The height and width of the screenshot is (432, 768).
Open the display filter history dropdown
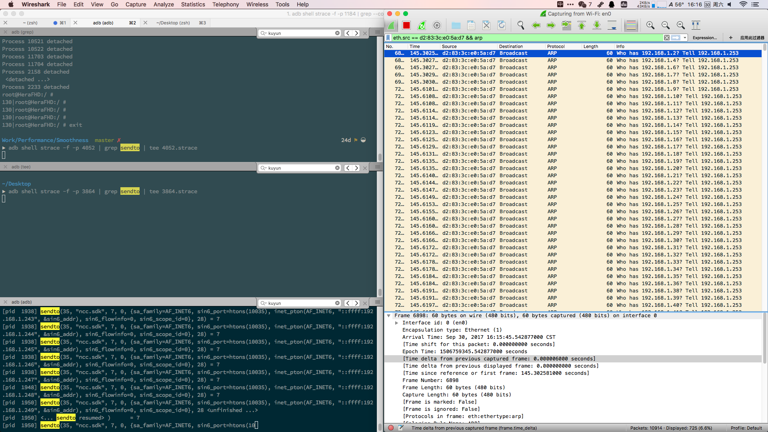[x=685, y=38]
